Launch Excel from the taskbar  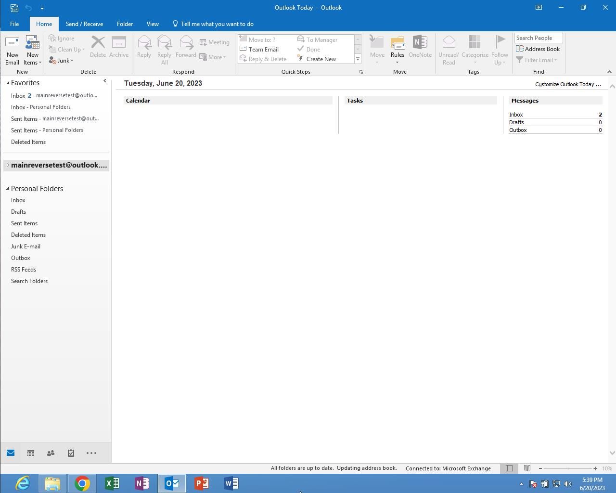click(112, 483)
